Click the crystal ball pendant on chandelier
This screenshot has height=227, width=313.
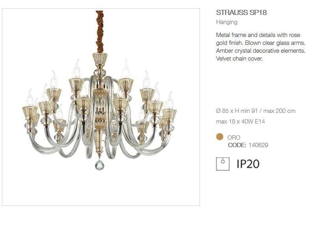click(99, 164)
